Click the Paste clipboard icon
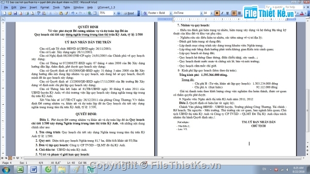This screenshot has width=310, height=174. coord(61,13)
